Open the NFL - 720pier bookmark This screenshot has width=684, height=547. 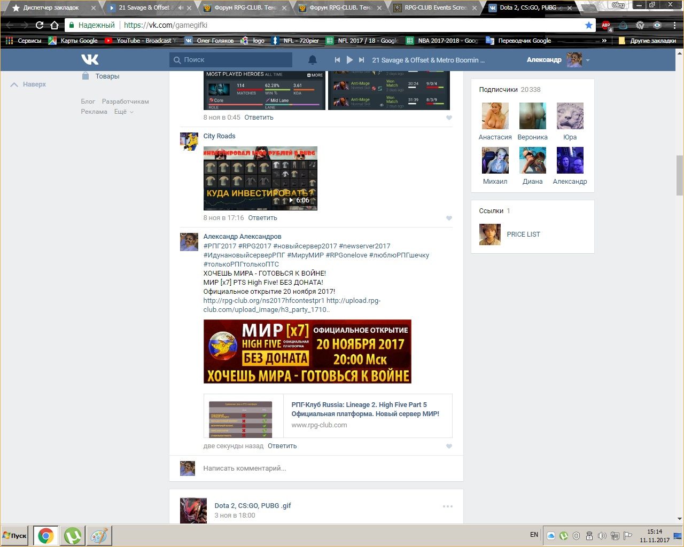(x=296, y=41)
